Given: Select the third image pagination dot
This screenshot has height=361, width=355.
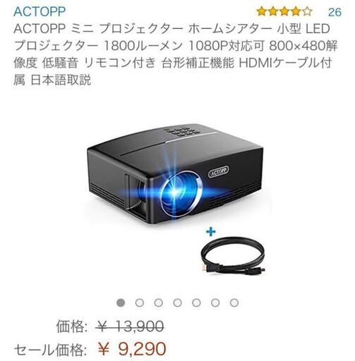Looking at the screenshot, I should click(x=159, y=302).
